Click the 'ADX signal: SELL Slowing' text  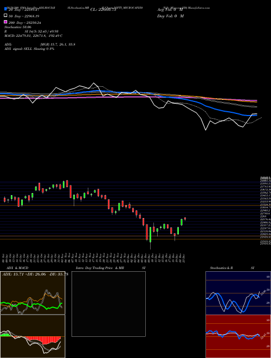[x=25, y=49]
